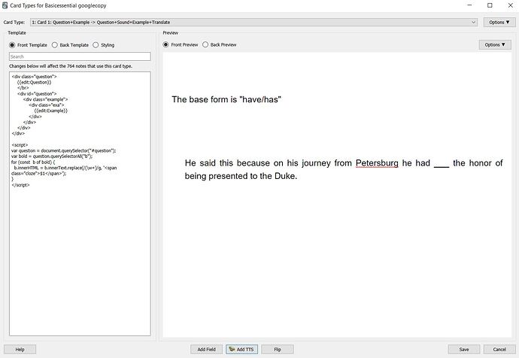This screenshot has width=519, height=358.
Task: Maximize the Card Types window
Action: (x=490, y=5)
